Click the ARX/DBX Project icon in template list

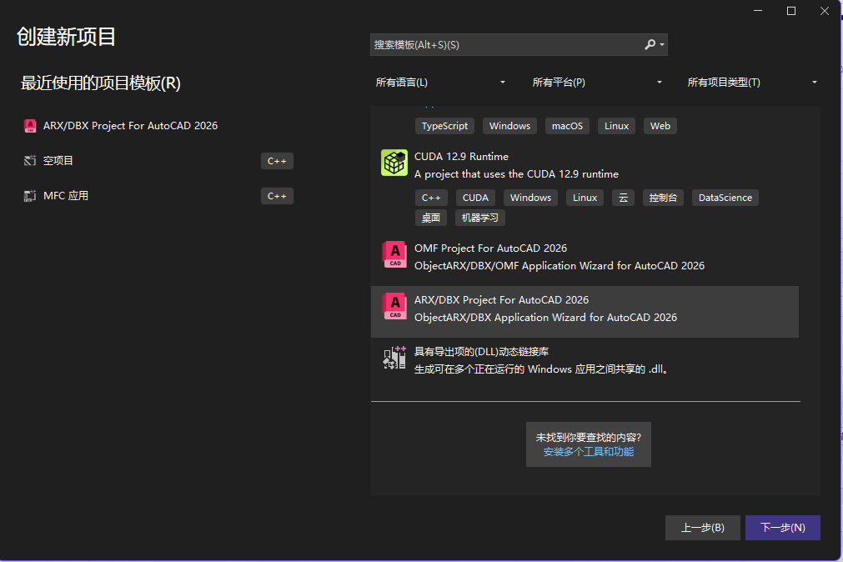(394, 306)
